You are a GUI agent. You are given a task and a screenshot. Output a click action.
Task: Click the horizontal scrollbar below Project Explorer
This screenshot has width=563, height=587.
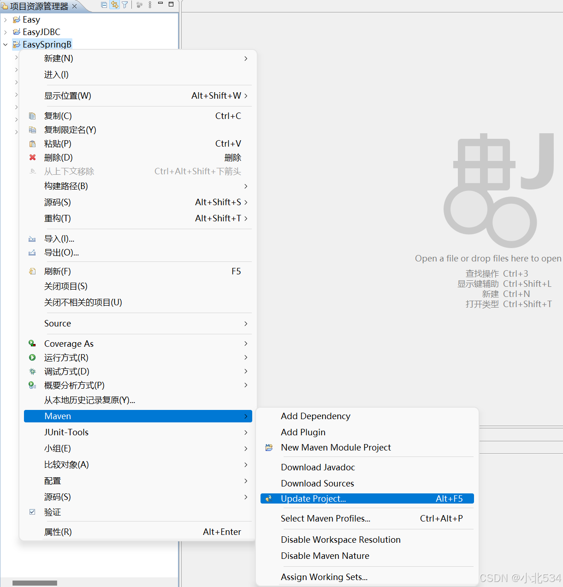tap(35, 583)
